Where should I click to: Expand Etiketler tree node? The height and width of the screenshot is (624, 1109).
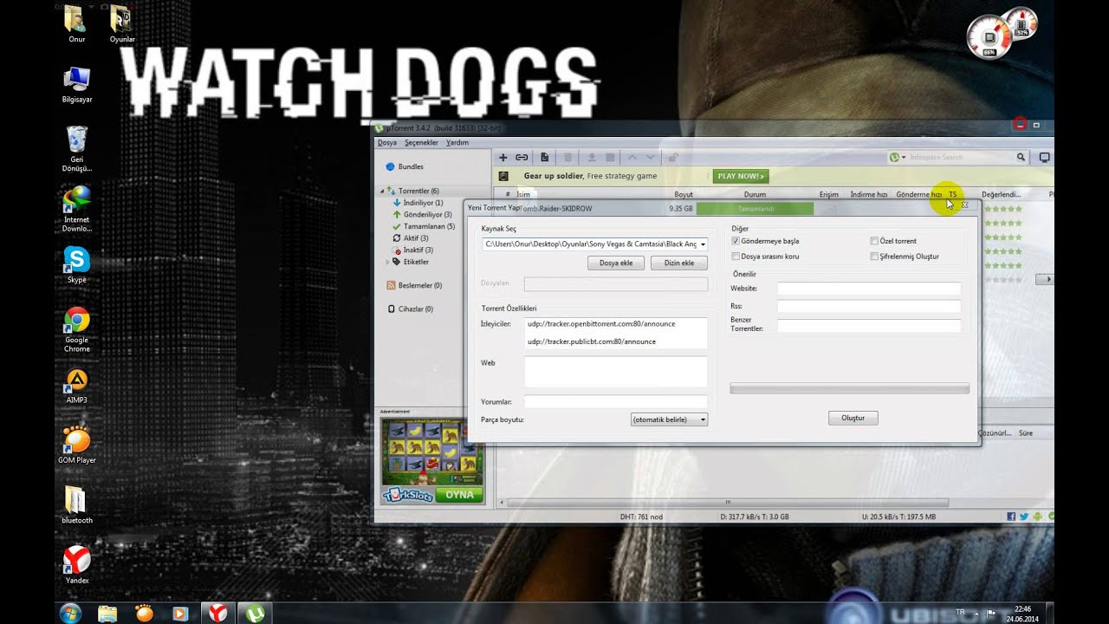click(x=388, y=262)
